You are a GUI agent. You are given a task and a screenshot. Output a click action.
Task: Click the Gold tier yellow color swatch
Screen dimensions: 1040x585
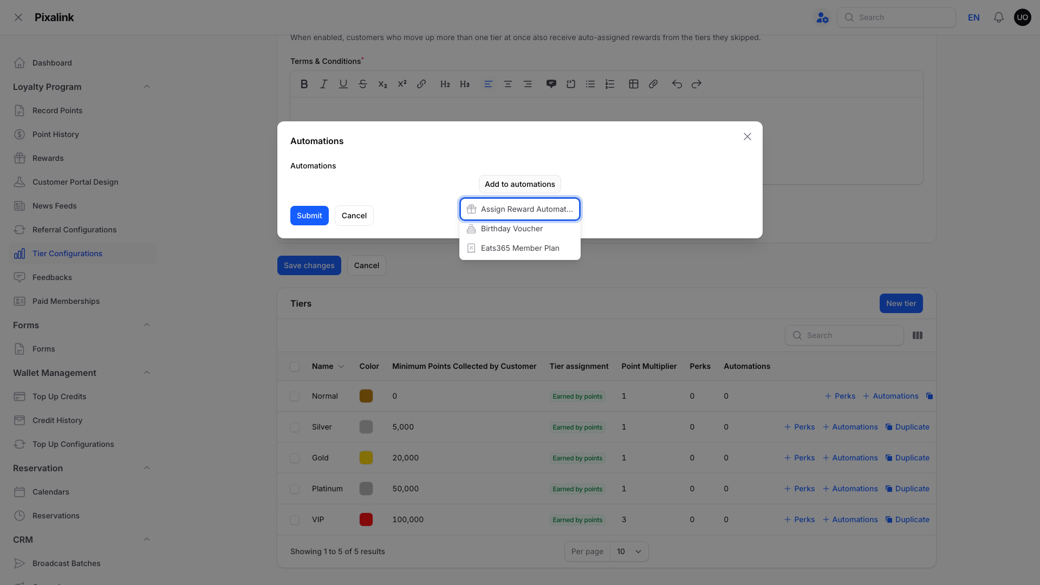click(366, 458)
